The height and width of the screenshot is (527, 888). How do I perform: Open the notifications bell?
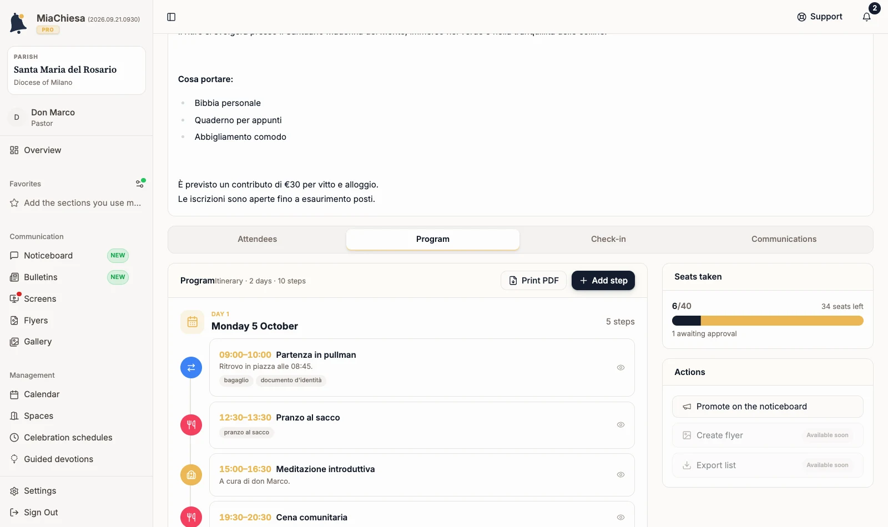867,17
